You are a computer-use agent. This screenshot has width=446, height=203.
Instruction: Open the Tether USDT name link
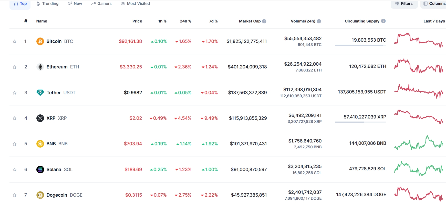61,93
